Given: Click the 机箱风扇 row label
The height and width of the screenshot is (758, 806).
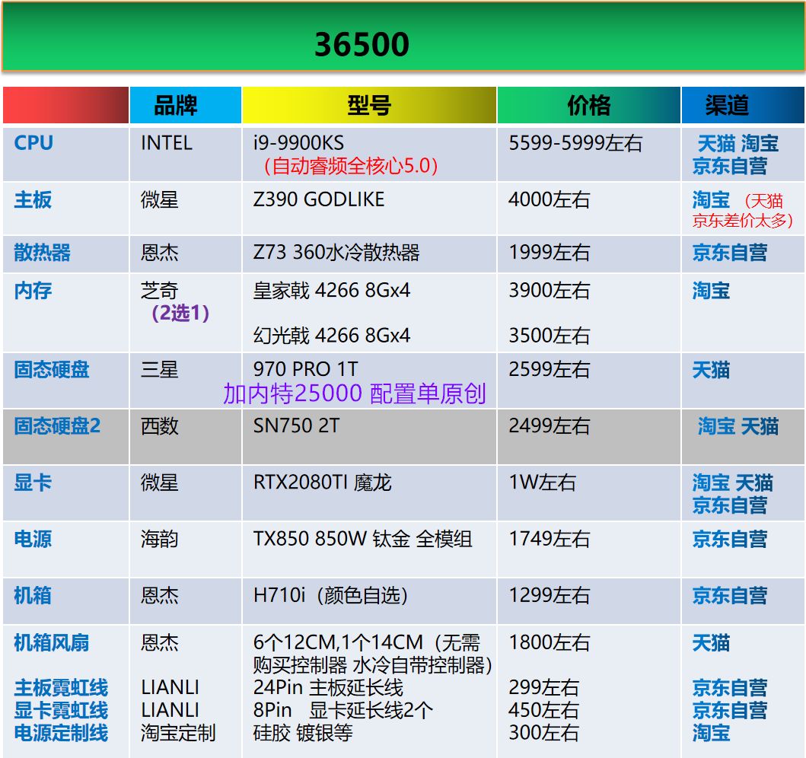Looking at the screenshot, I should [x=52, y=643].
